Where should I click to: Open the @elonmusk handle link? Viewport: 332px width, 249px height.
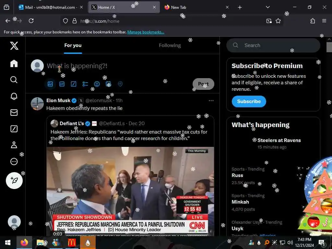(99, 101)
